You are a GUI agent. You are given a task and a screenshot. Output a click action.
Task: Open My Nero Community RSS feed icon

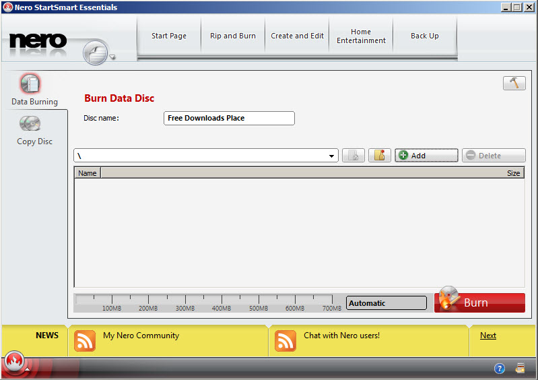(x=84, y=341)
